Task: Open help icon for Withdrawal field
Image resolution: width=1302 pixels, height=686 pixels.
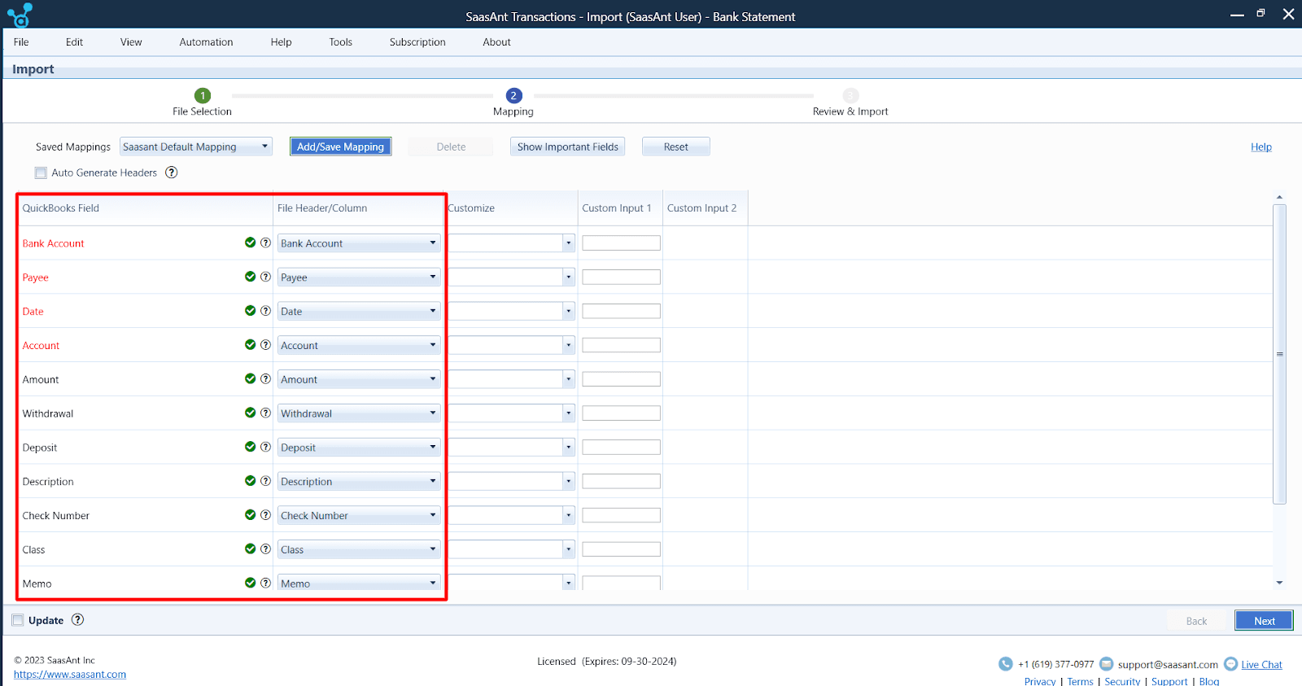Action: [x=265, y=413]
